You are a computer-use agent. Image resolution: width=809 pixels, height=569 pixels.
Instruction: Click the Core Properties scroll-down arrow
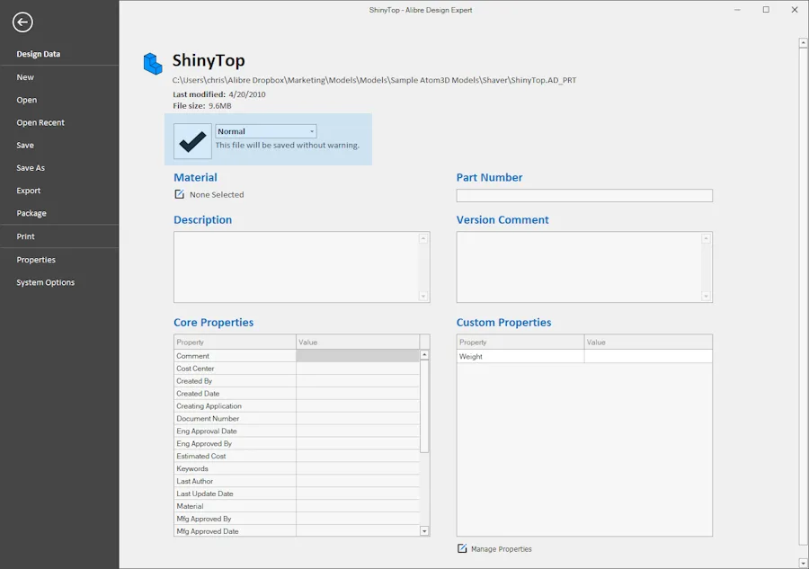click(424, 531)
